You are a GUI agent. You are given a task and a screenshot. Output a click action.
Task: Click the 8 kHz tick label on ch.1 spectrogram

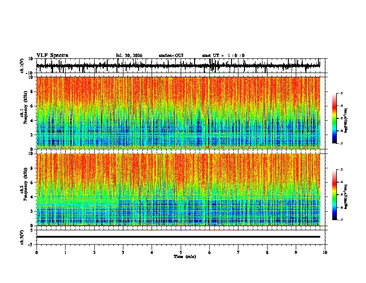(32, 92)
